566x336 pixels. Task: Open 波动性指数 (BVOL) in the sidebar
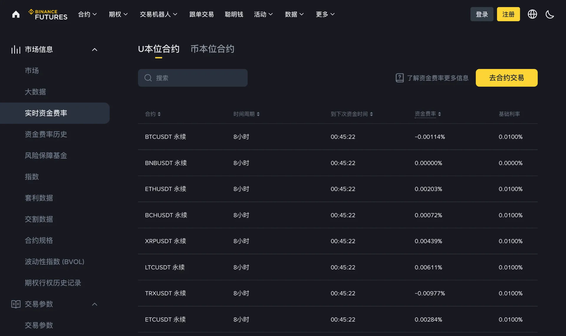coord(55,262)
